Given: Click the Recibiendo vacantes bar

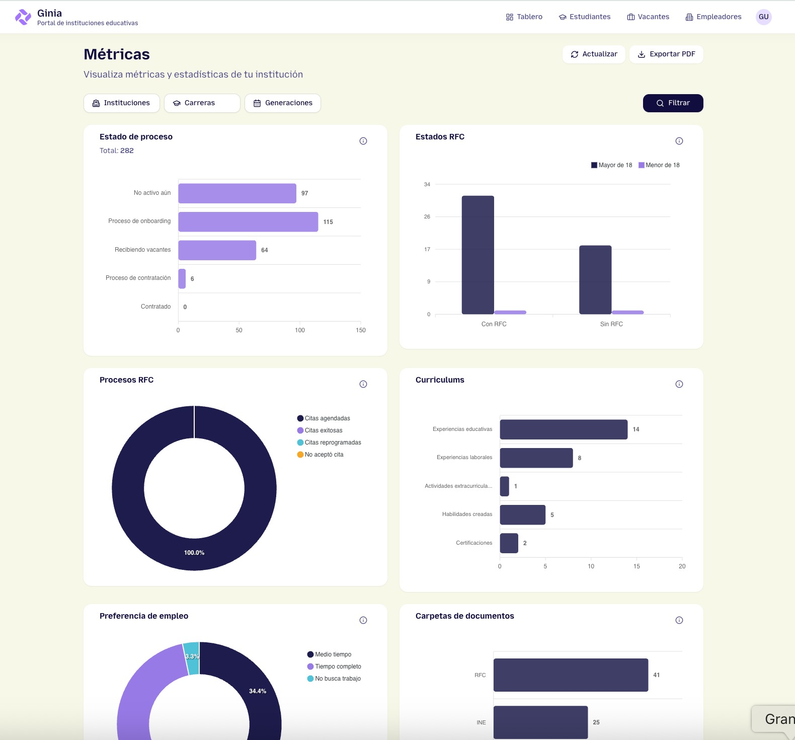Looking at the screenshot, I should (217, 250).
